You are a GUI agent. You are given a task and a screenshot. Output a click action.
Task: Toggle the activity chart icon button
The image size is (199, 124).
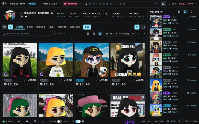[137, 27]
